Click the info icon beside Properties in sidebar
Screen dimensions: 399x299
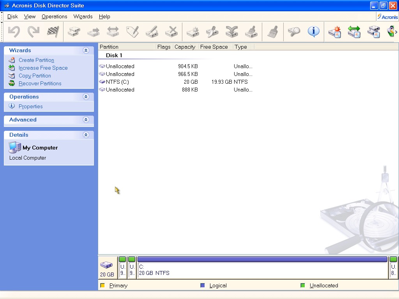coord(12,106)
